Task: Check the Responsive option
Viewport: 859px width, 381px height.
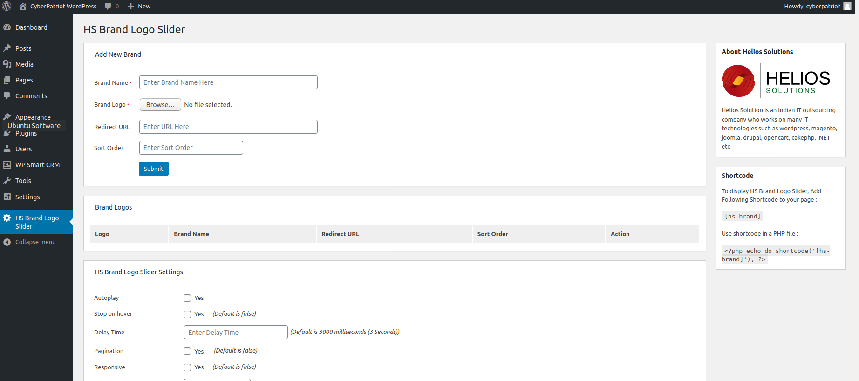Action: point(187,367)
